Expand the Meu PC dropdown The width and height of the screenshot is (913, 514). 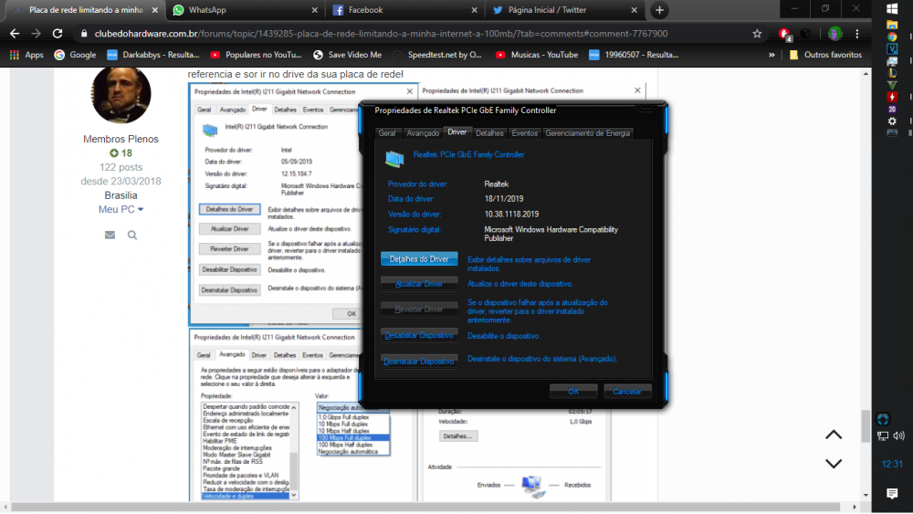[x=121, y=209]
